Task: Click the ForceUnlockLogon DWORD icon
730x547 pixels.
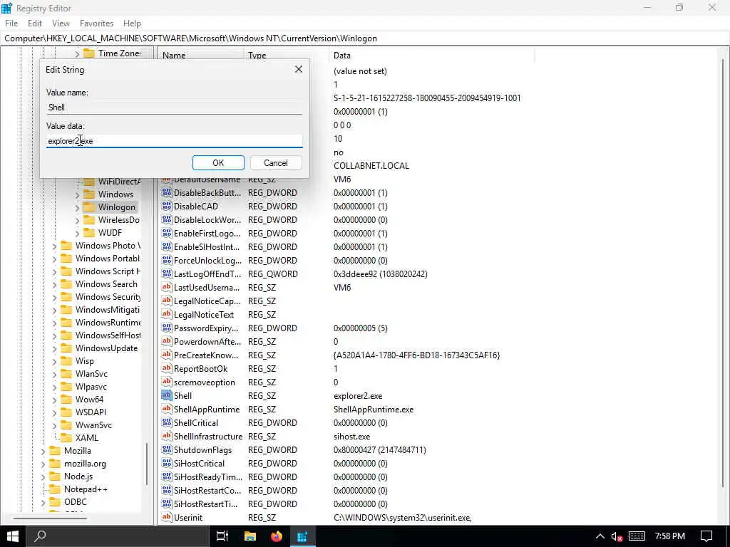Action: click(167, 261)
